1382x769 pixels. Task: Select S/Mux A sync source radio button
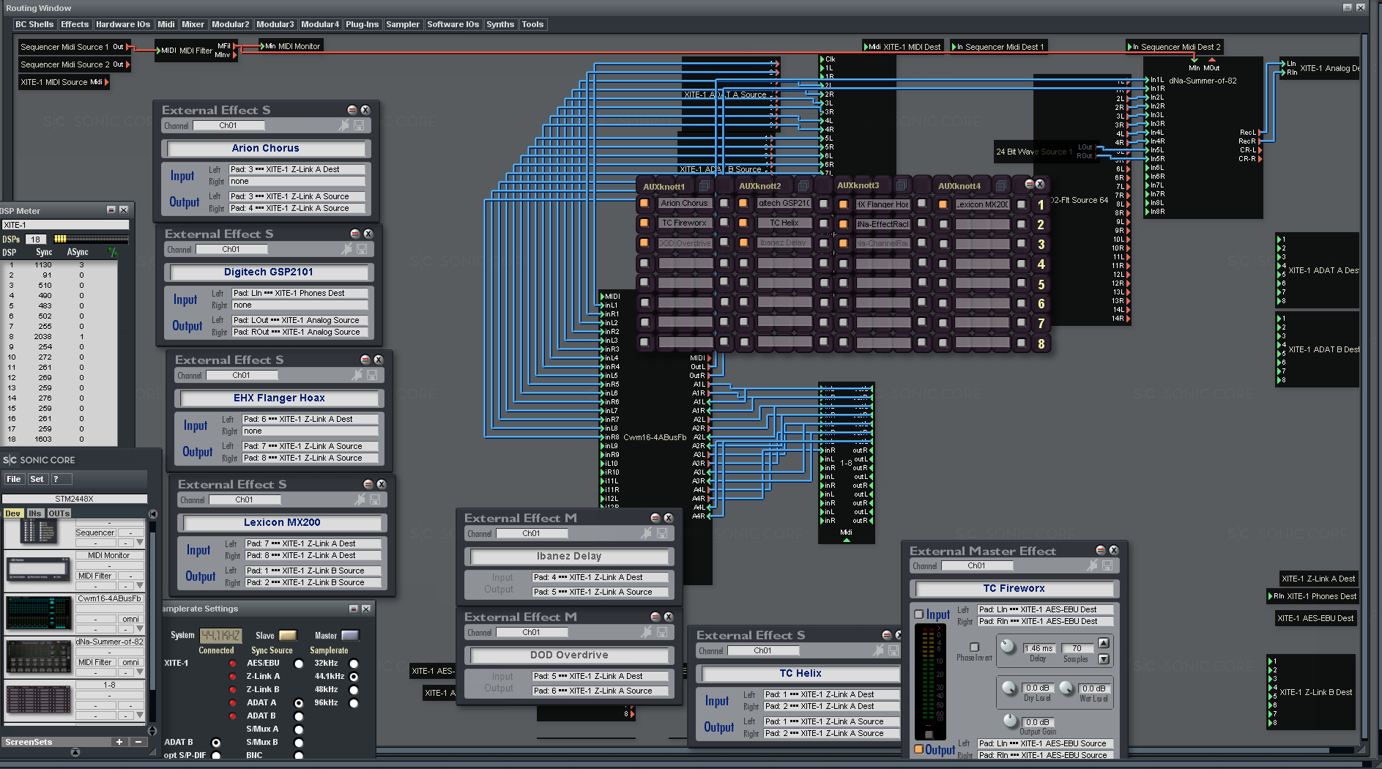click(299, 729)
